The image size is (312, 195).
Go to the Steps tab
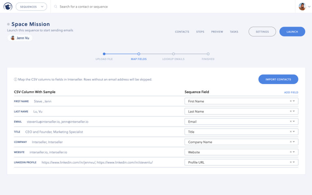pyautogui.click(x=200, y=32)
